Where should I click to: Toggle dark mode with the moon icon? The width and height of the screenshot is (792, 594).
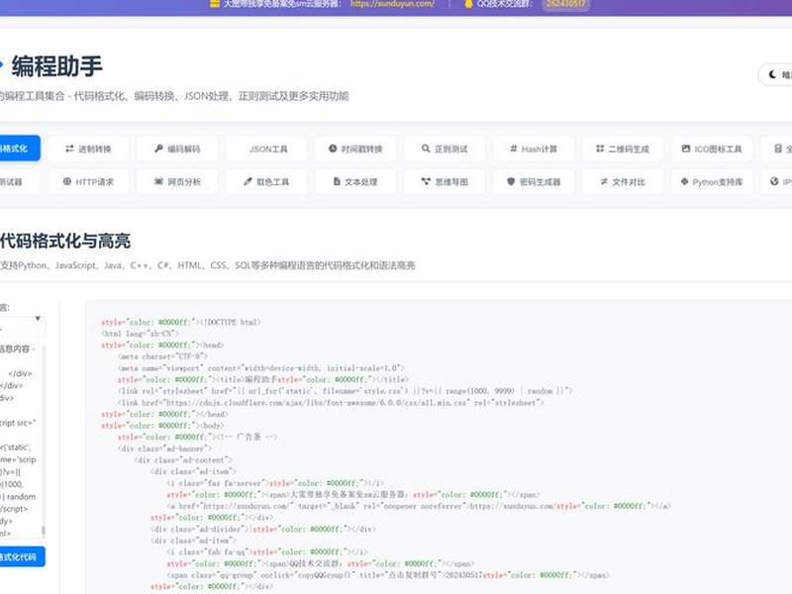point(772,75)
